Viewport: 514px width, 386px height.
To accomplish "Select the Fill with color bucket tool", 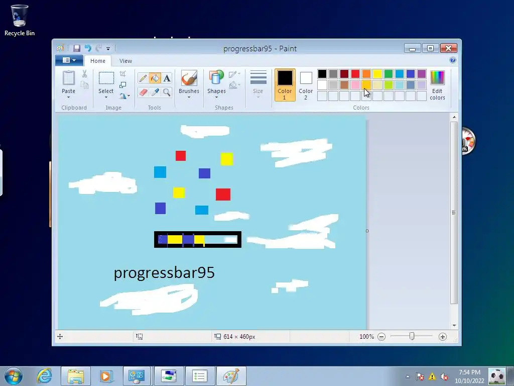I will (155, 78).
